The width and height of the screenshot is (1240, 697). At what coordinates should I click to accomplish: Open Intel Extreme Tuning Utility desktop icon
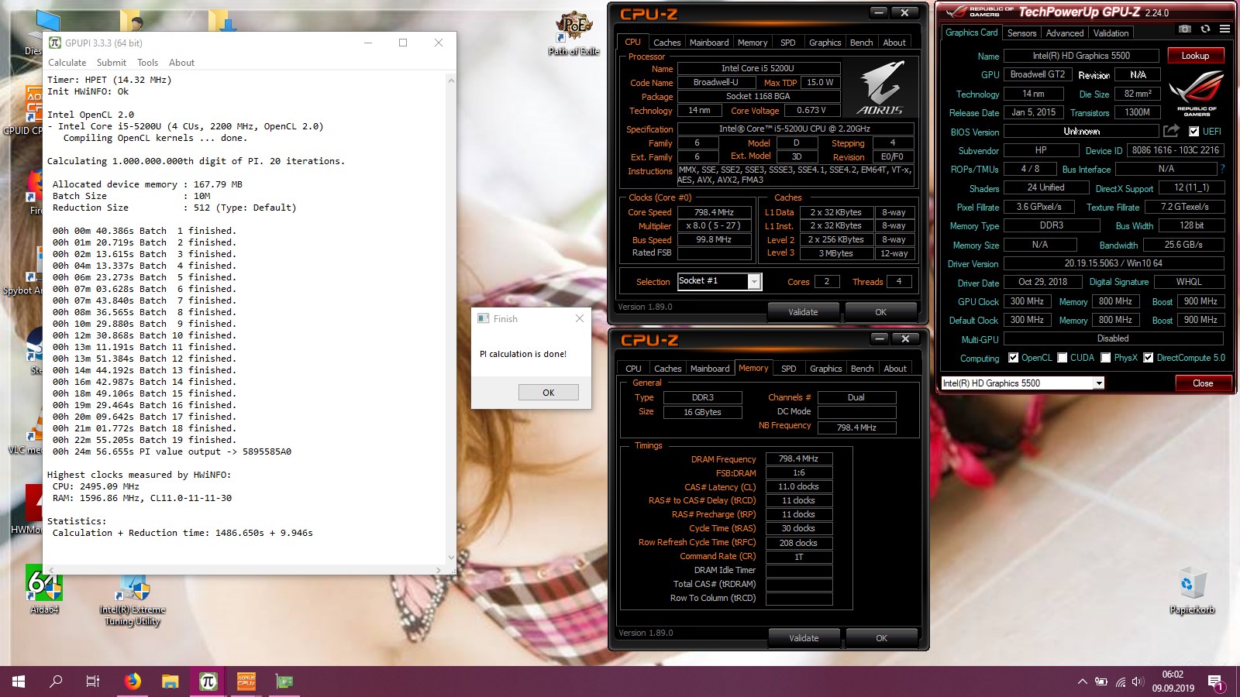pyautogui.click(x=133, y=601)
